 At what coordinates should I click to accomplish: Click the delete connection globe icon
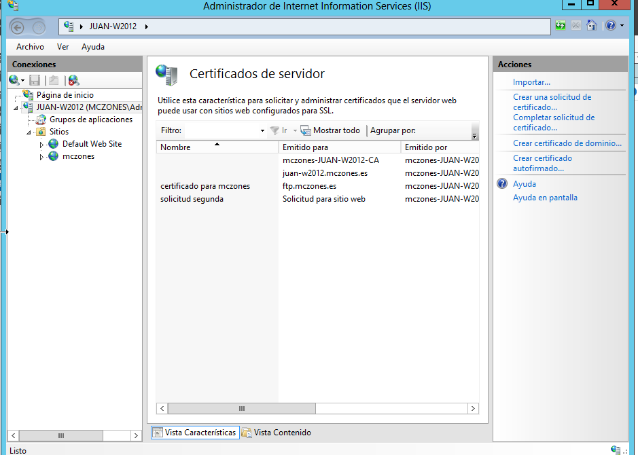[x=73, y=79]
